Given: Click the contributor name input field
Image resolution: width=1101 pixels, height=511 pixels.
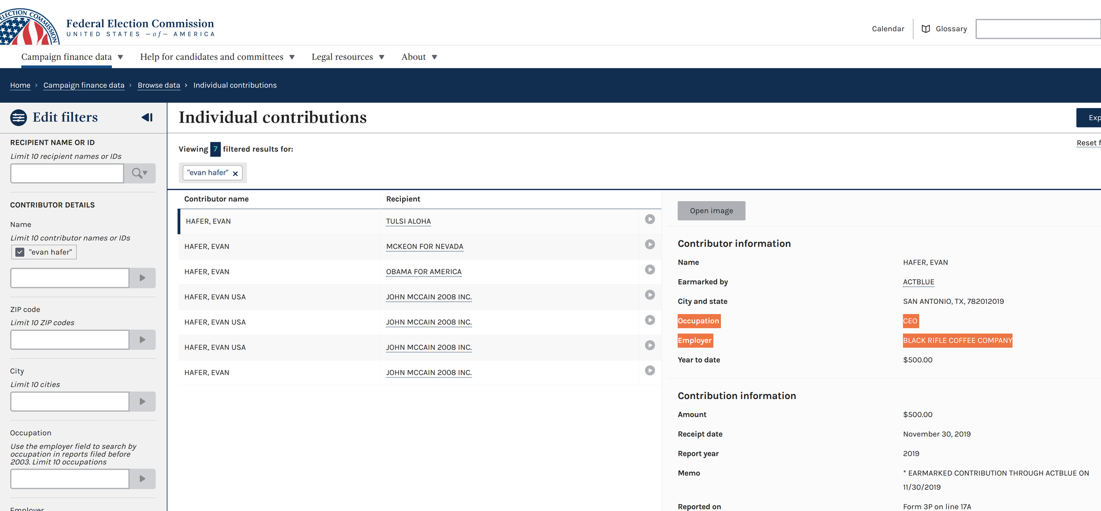Looking at the screenshot, I should (x=70, y=278).
